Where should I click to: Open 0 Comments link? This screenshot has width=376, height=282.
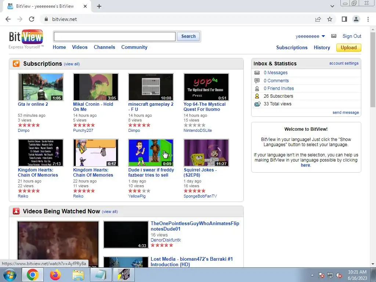(x=276, y=80)
